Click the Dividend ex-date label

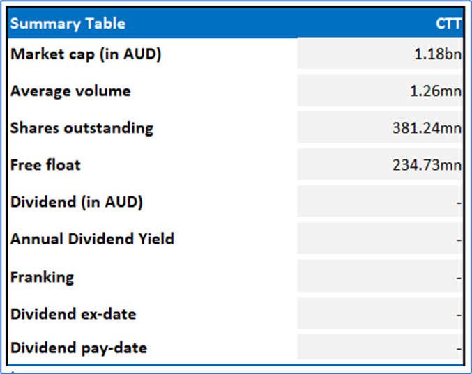[73, 314]
